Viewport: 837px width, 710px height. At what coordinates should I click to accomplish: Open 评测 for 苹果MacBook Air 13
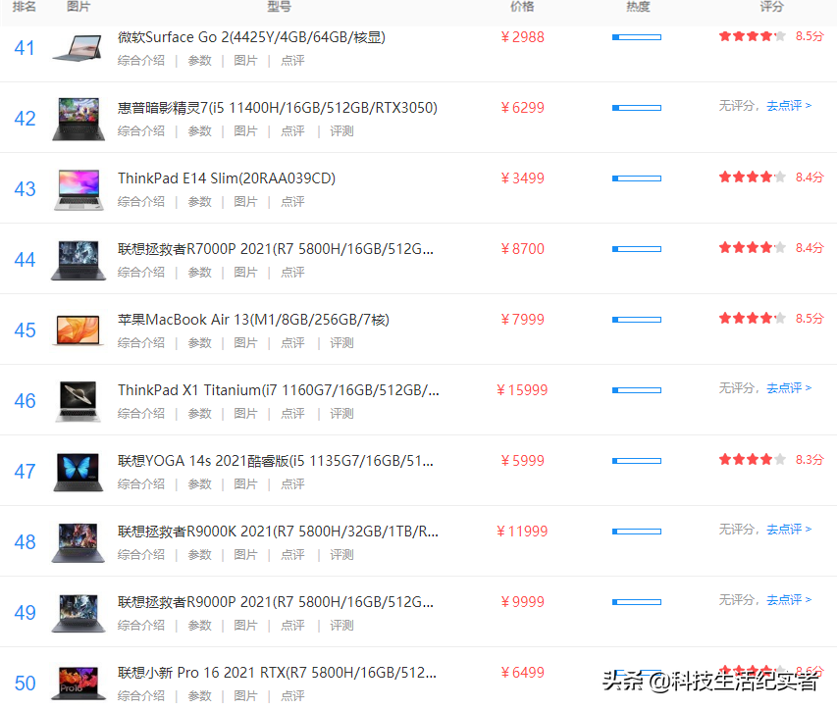point(341,343)
